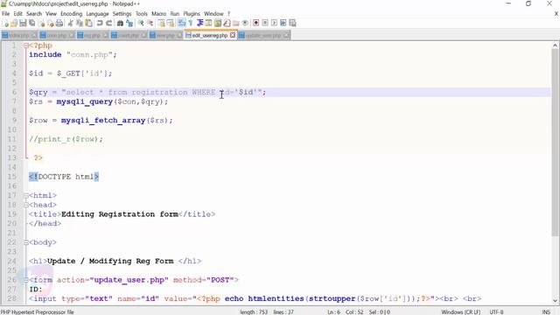
Task: Click the vertical scrollbar down arrow
Action: 555,300
